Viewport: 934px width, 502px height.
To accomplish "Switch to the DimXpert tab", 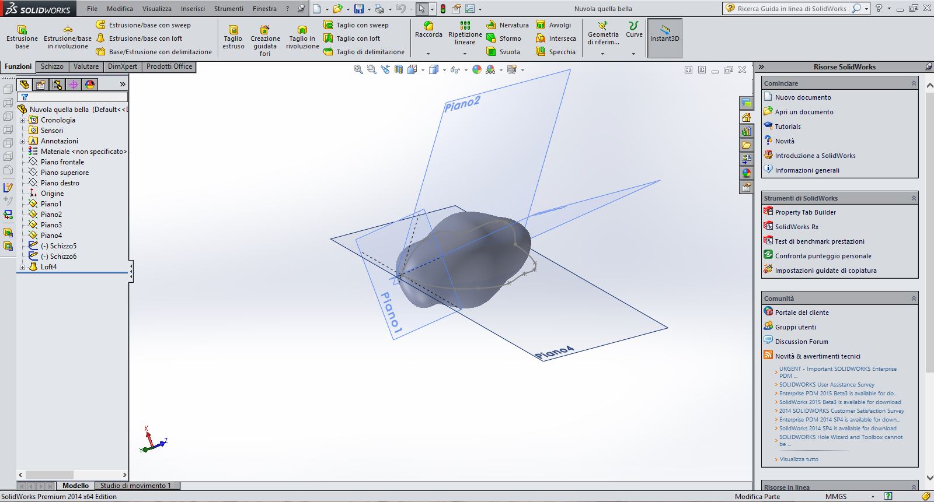I will point(123,66).
